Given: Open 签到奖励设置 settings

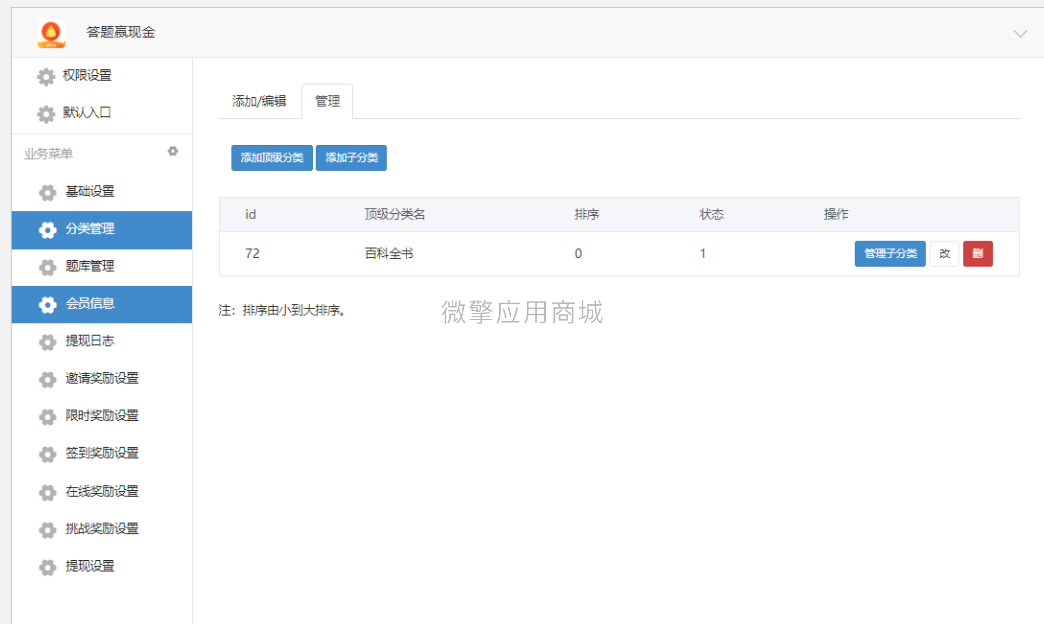Looking at the screenshot, I should tap(102, 453).
